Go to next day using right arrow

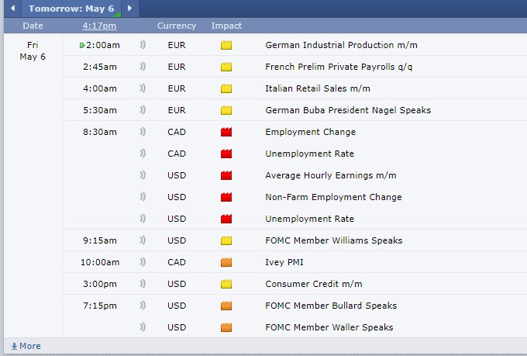[129, 9]
